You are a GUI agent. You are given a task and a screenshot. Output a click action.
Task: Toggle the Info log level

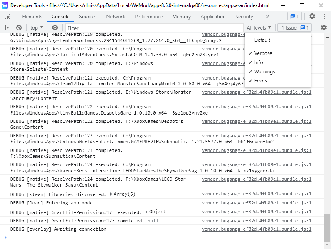(258, 62)
